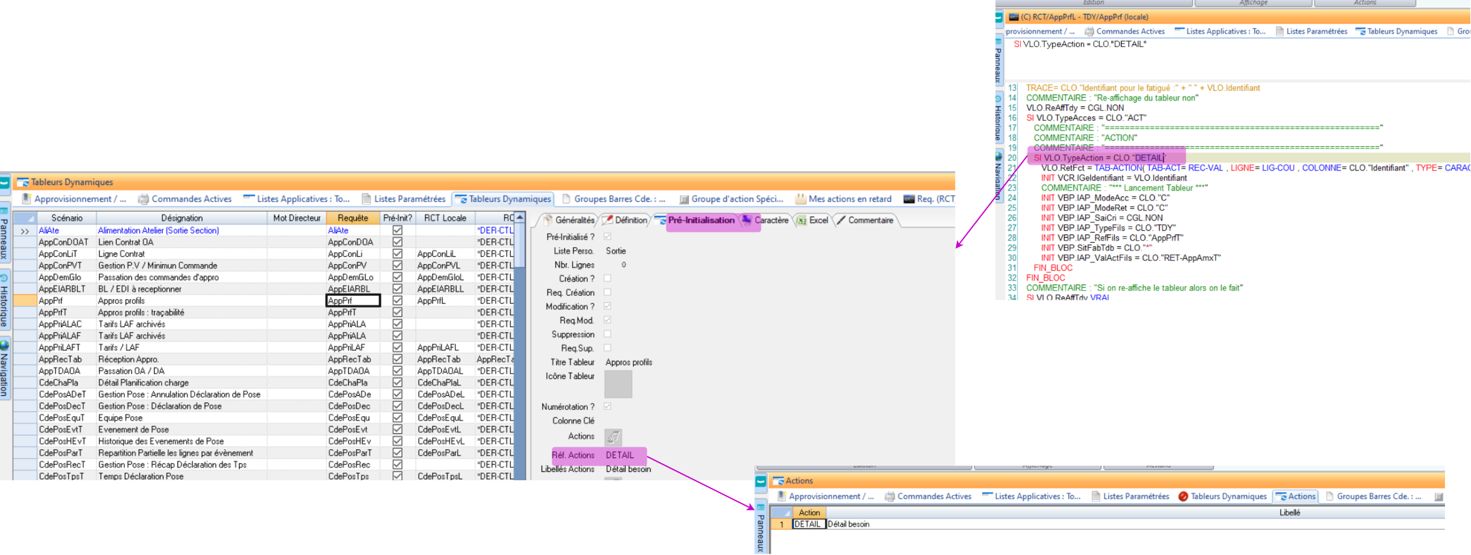Enable the Suppression checkbox
Viewport: 1471px width, 555px height.
point(607,334)
